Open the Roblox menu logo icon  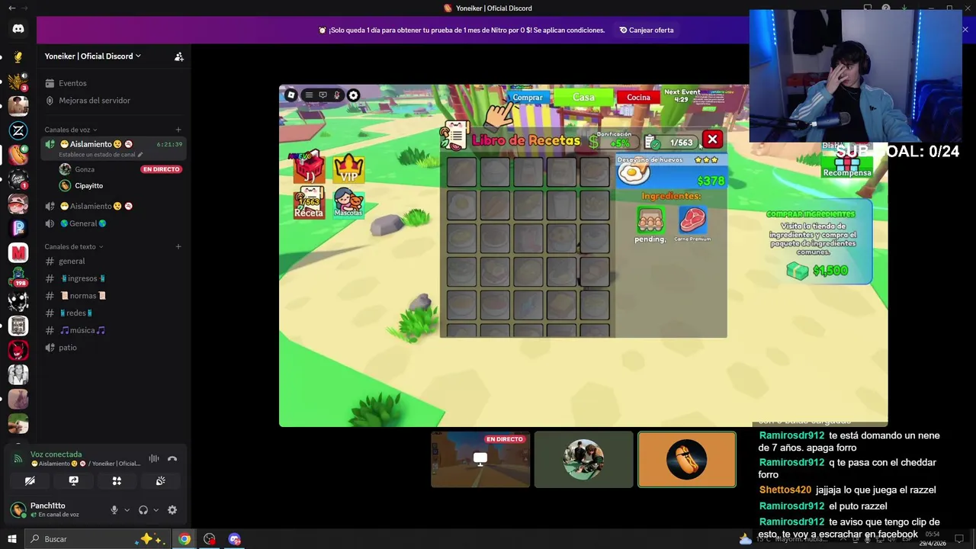(x=291, y=95)
